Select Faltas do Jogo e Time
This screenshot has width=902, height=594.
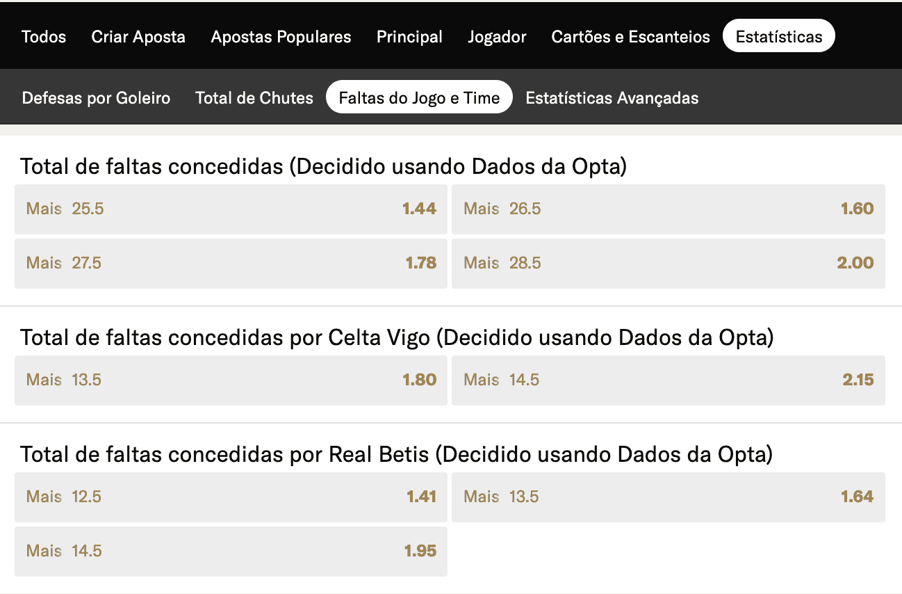(x=419, y=98)
